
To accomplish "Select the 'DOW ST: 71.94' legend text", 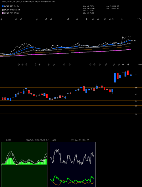I will pos(12,7).
